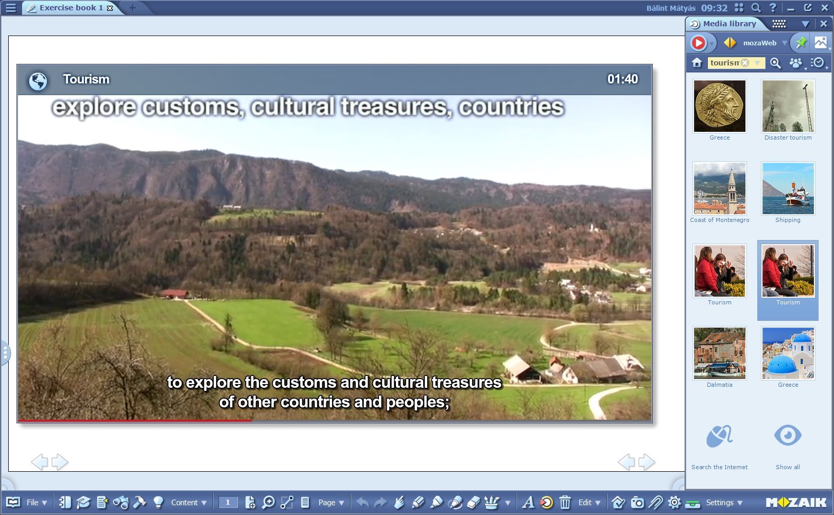Toggle the Media library grid view button
Image resolution: width=834 pixels, height=515 pixels.
click(x=779, y=24)
